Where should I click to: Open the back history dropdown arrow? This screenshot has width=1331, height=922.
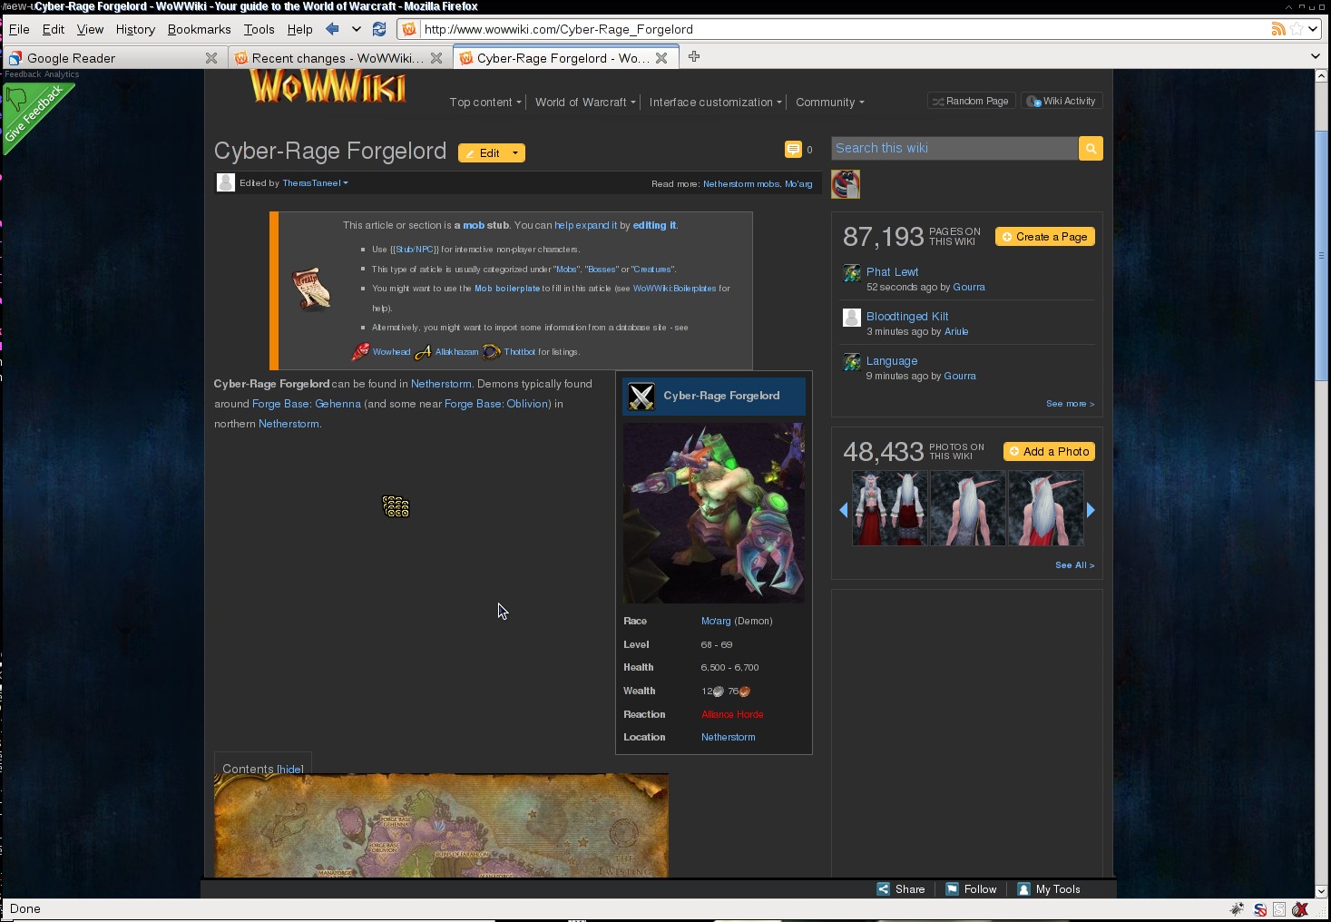click(x=357, y=29)
